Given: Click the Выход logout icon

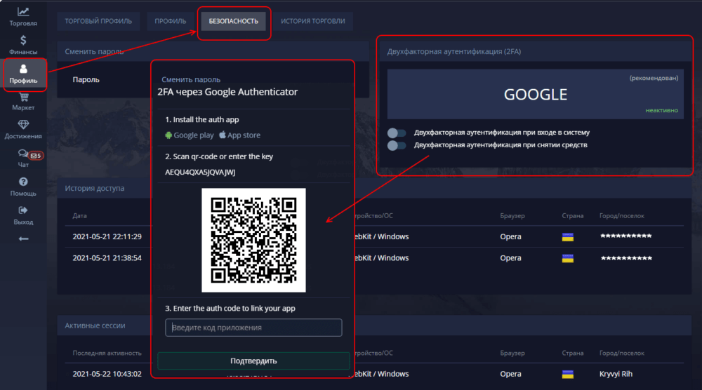Looking at the screenshot, I should click(23, 210).
